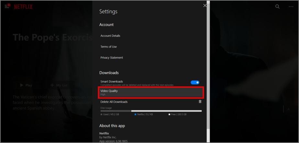Click Delete All Downloads text
Viewport: 299px width, 143px height.
coord(114,102)
